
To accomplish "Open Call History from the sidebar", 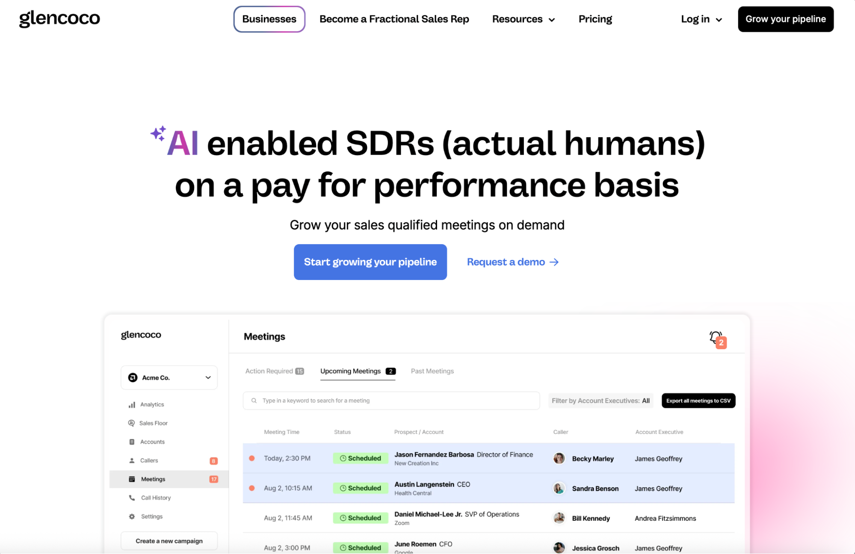I will pos(155,498).
